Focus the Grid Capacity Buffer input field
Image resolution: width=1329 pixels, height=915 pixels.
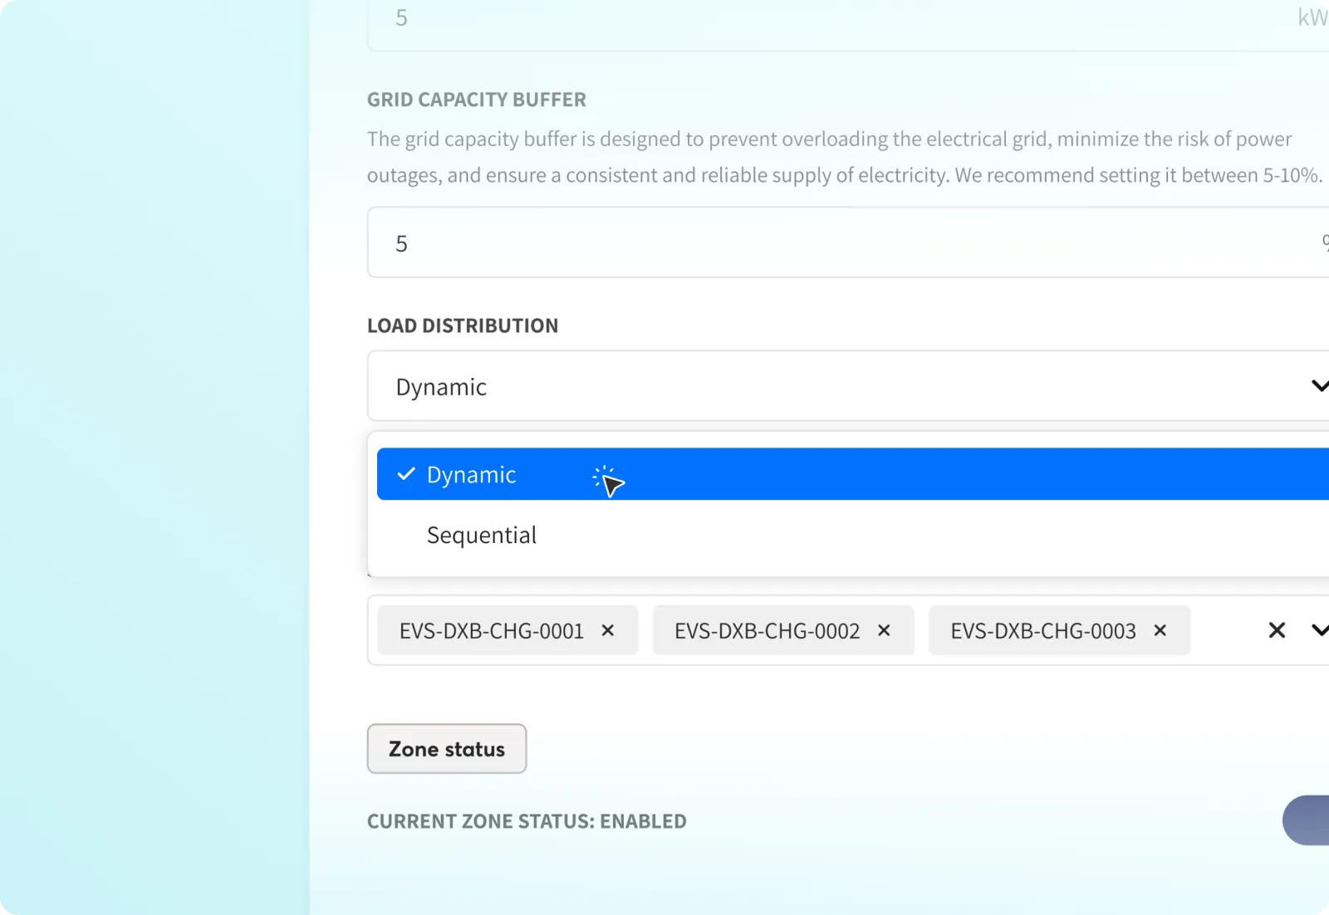tap(831, 243)
